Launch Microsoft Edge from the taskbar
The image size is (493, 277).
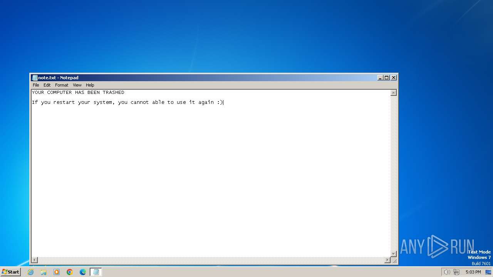pos(83,272)
